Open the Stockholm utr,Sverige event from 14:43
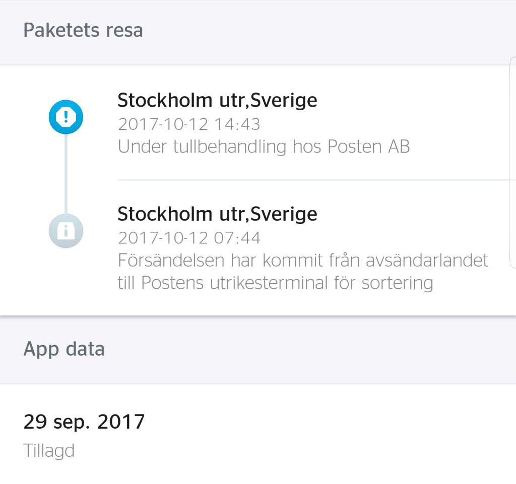 click(x=217, y=101)
